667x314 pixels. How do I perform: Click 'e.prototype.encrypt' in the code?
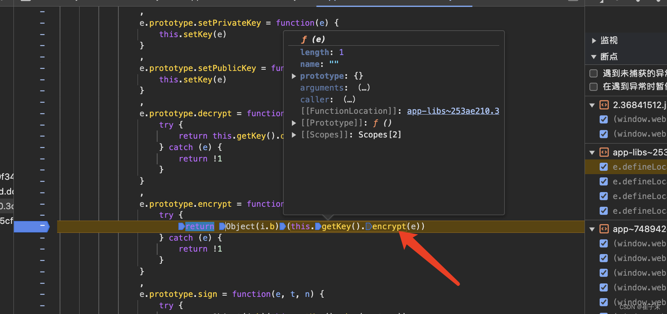pyautogui.click(x=185, y=204)
